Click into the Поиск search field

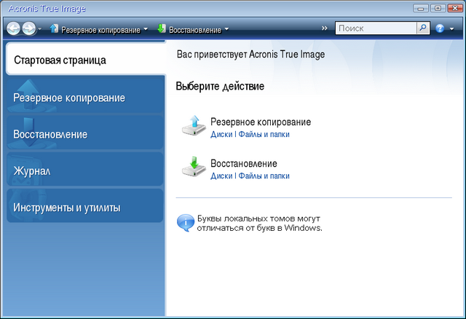click(375, 28)
